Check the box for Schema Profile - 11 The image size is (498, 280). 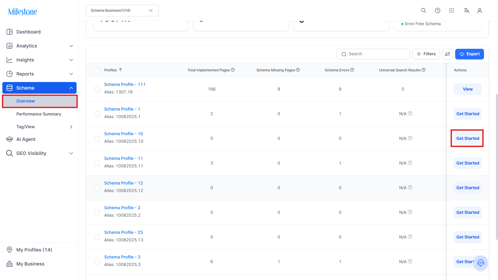click(x=97, y=163)
